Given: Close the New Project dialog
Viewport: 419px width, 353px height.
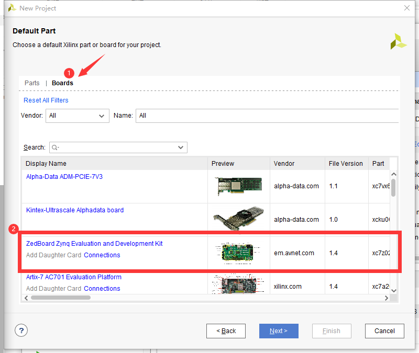Looking at the screenshot, I should click(407, 8).
